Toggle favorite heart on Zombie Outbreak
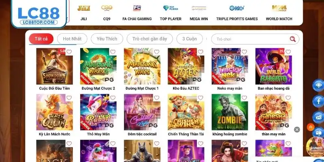 coord(244,98)
